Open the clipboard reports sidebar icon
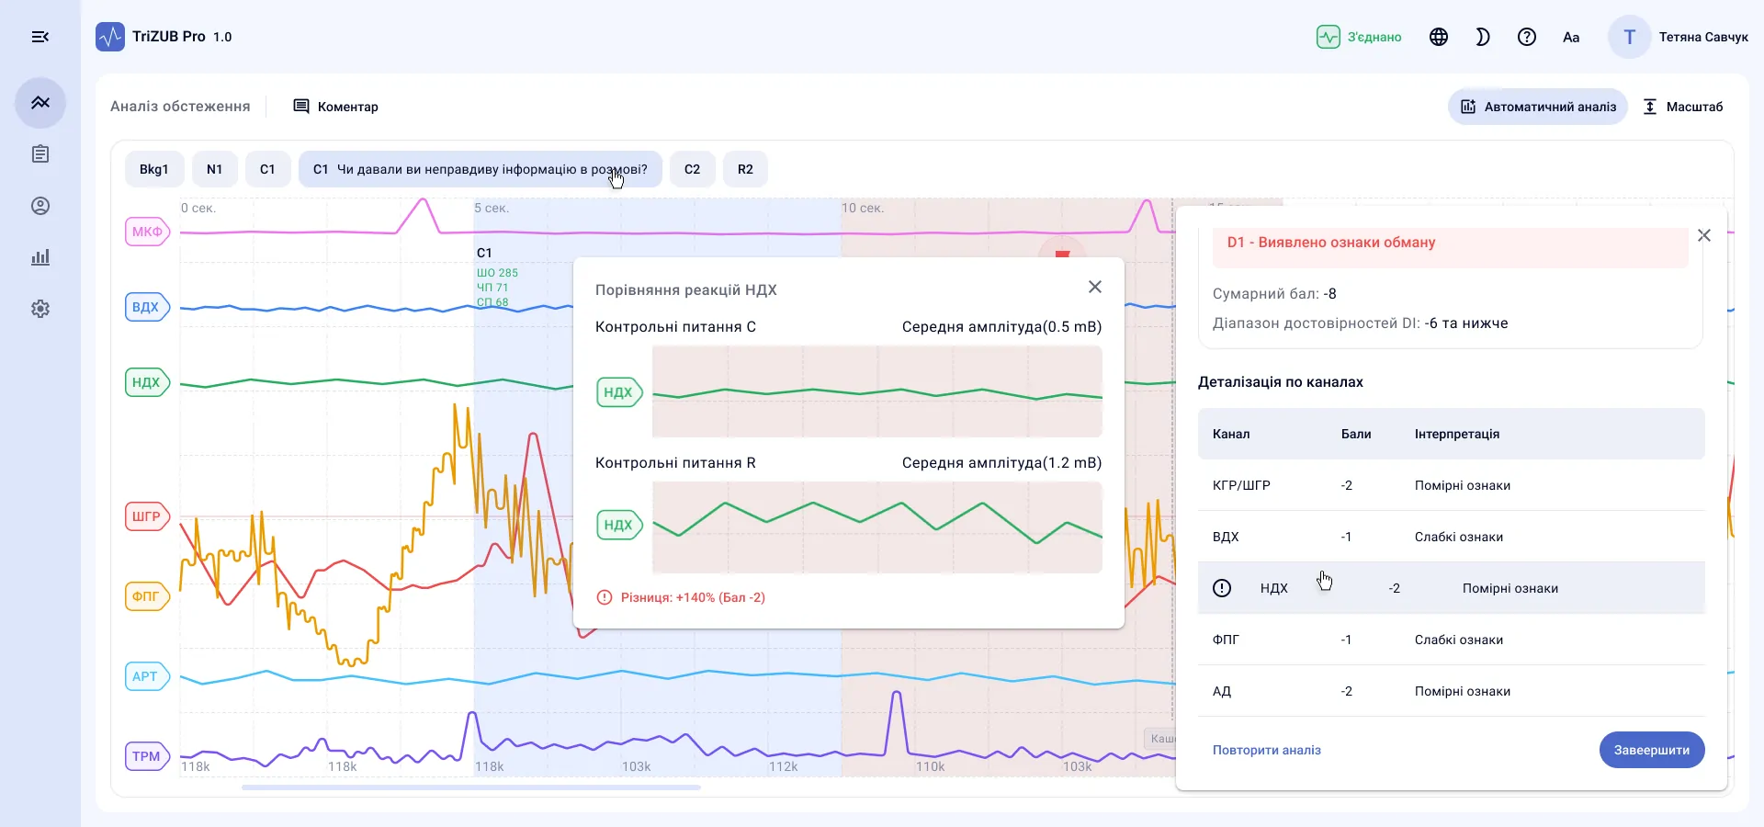 pos(40,154)
